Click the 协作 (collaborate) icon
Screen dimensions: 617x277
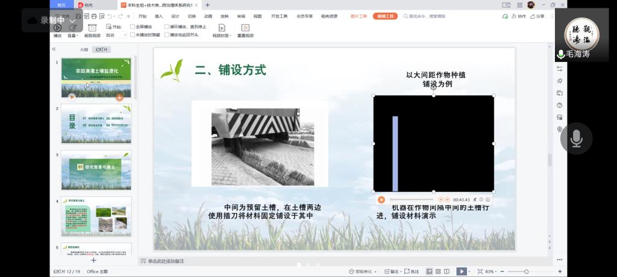pos(518,16)
